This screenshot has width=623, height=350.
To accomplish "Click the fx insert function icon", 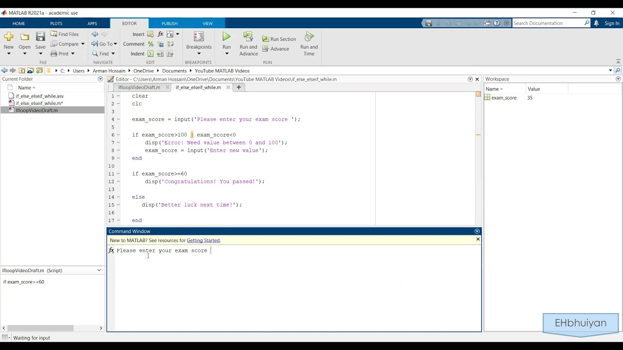I will 160,34.
